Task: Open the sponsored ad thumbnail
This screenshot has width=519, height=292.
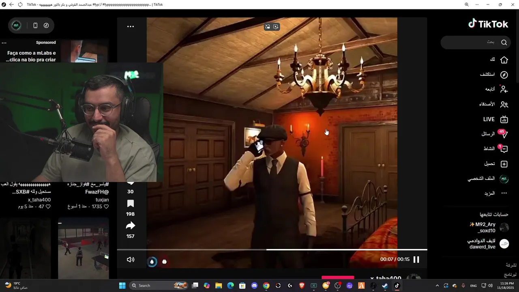Action: point(90,51)
